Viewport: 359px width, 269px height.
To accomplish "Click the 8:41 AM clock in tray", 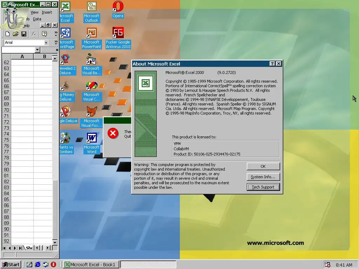I will 344,265.
